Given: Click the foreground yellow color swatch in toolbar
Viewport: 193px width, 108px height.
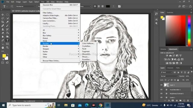Looking at the screenshot, I should (4, 56).
